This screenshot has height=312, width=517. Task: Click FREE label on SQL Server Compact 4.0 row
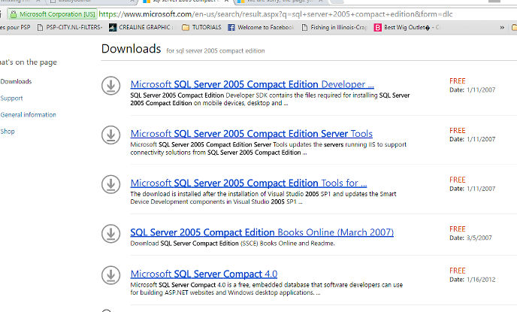pos(458,271)
